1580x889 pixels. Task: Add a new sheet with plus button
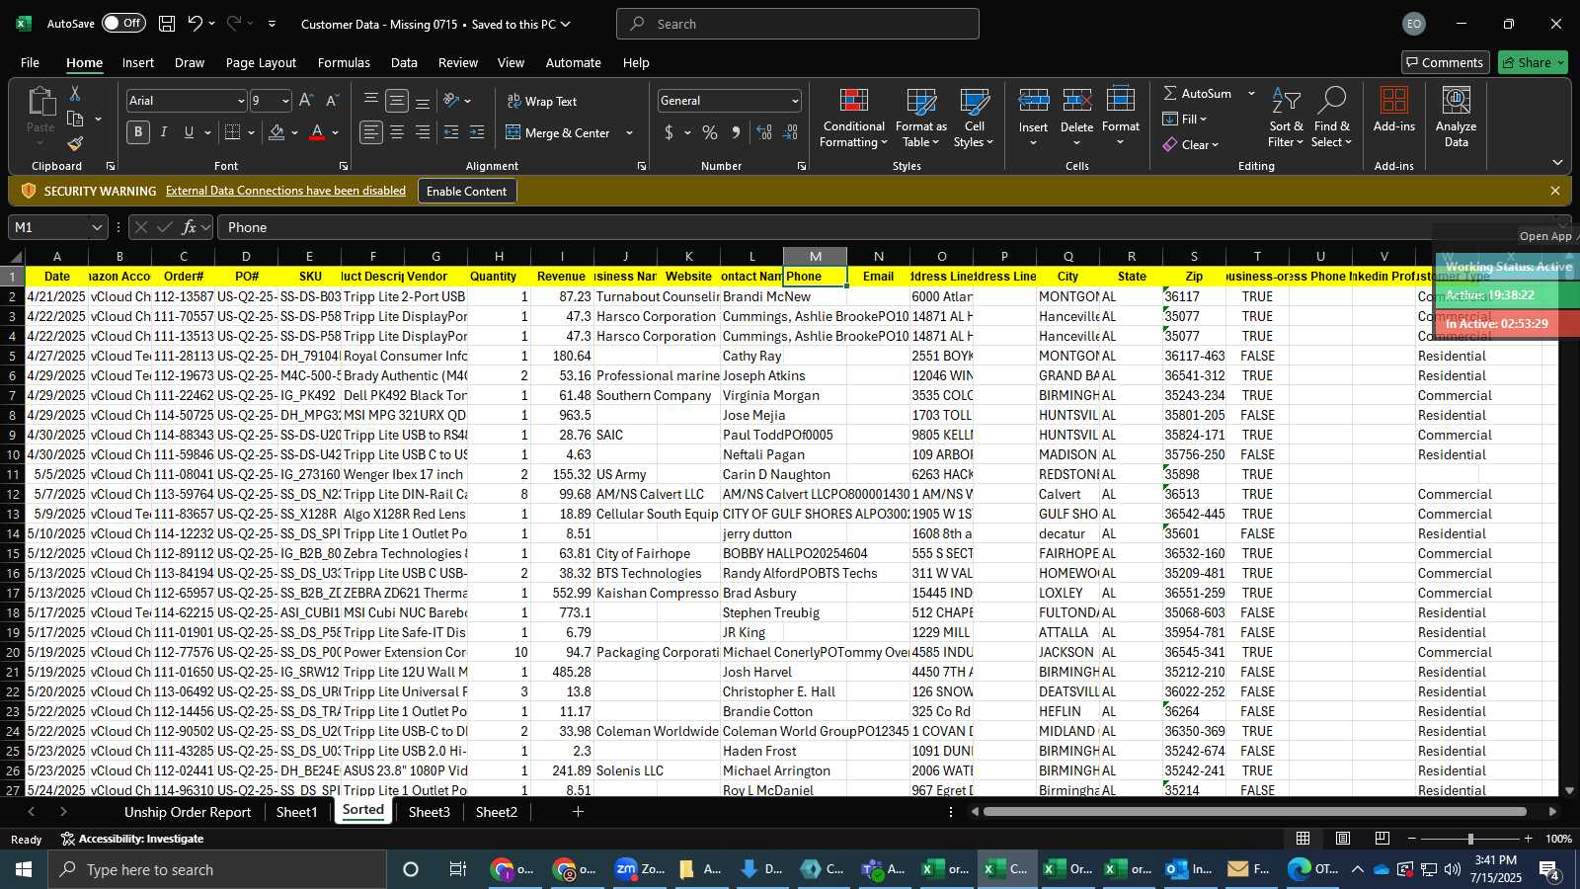click(x=578, y=812)
